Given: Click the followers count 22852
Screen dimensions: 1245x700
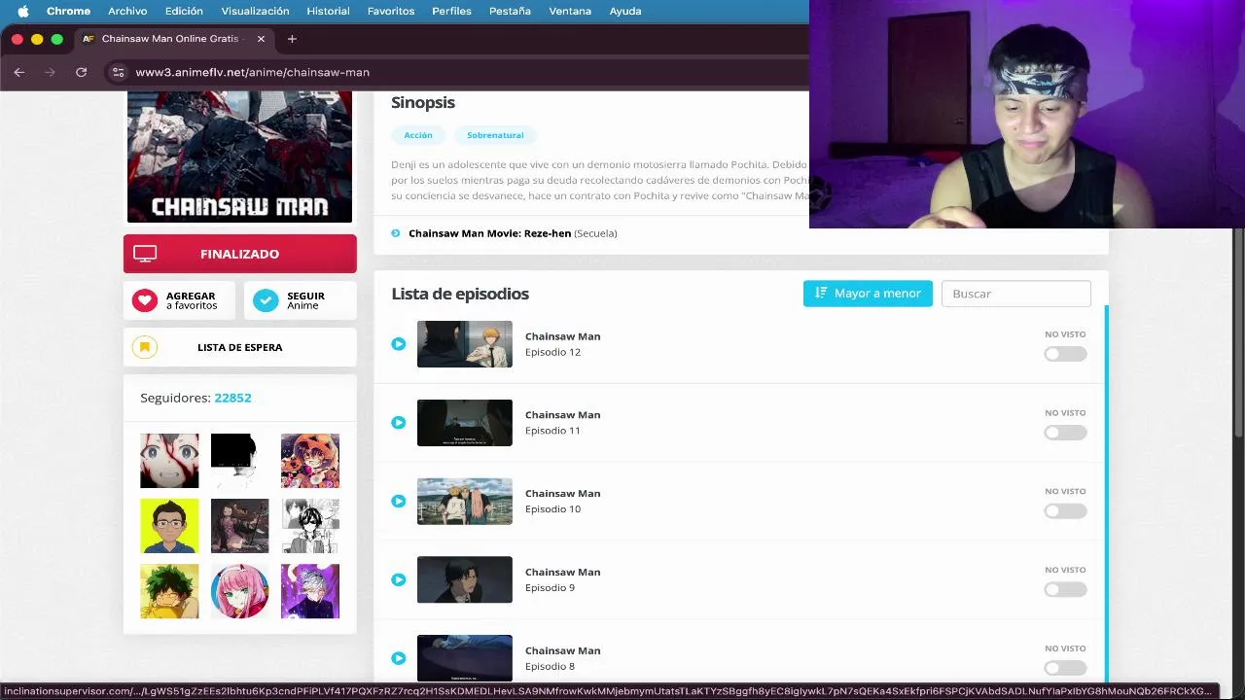Looking at the screenshot, I should pos(232,398).
